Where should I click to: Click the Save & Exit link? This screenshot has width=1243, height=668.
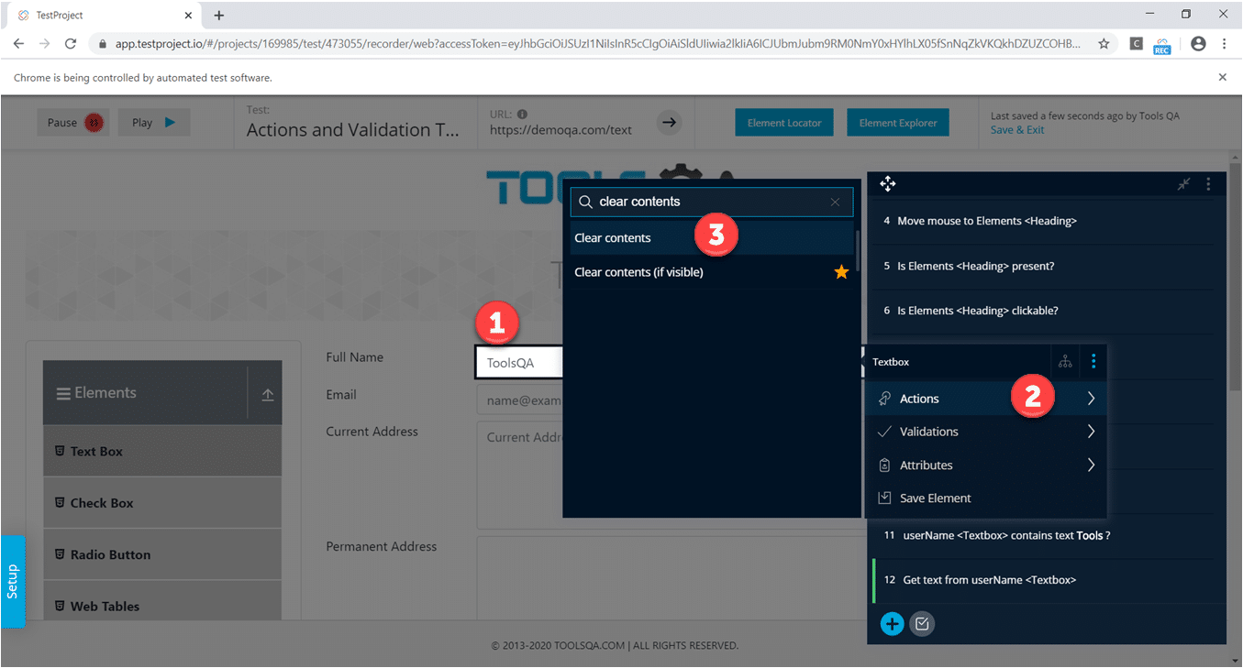[x=1017, y=130]
